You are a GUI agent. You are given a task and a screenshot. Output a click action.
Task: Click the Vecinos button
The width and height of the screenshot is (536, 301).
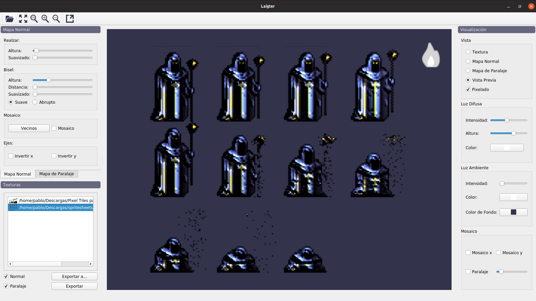click(x=29, y=128)
